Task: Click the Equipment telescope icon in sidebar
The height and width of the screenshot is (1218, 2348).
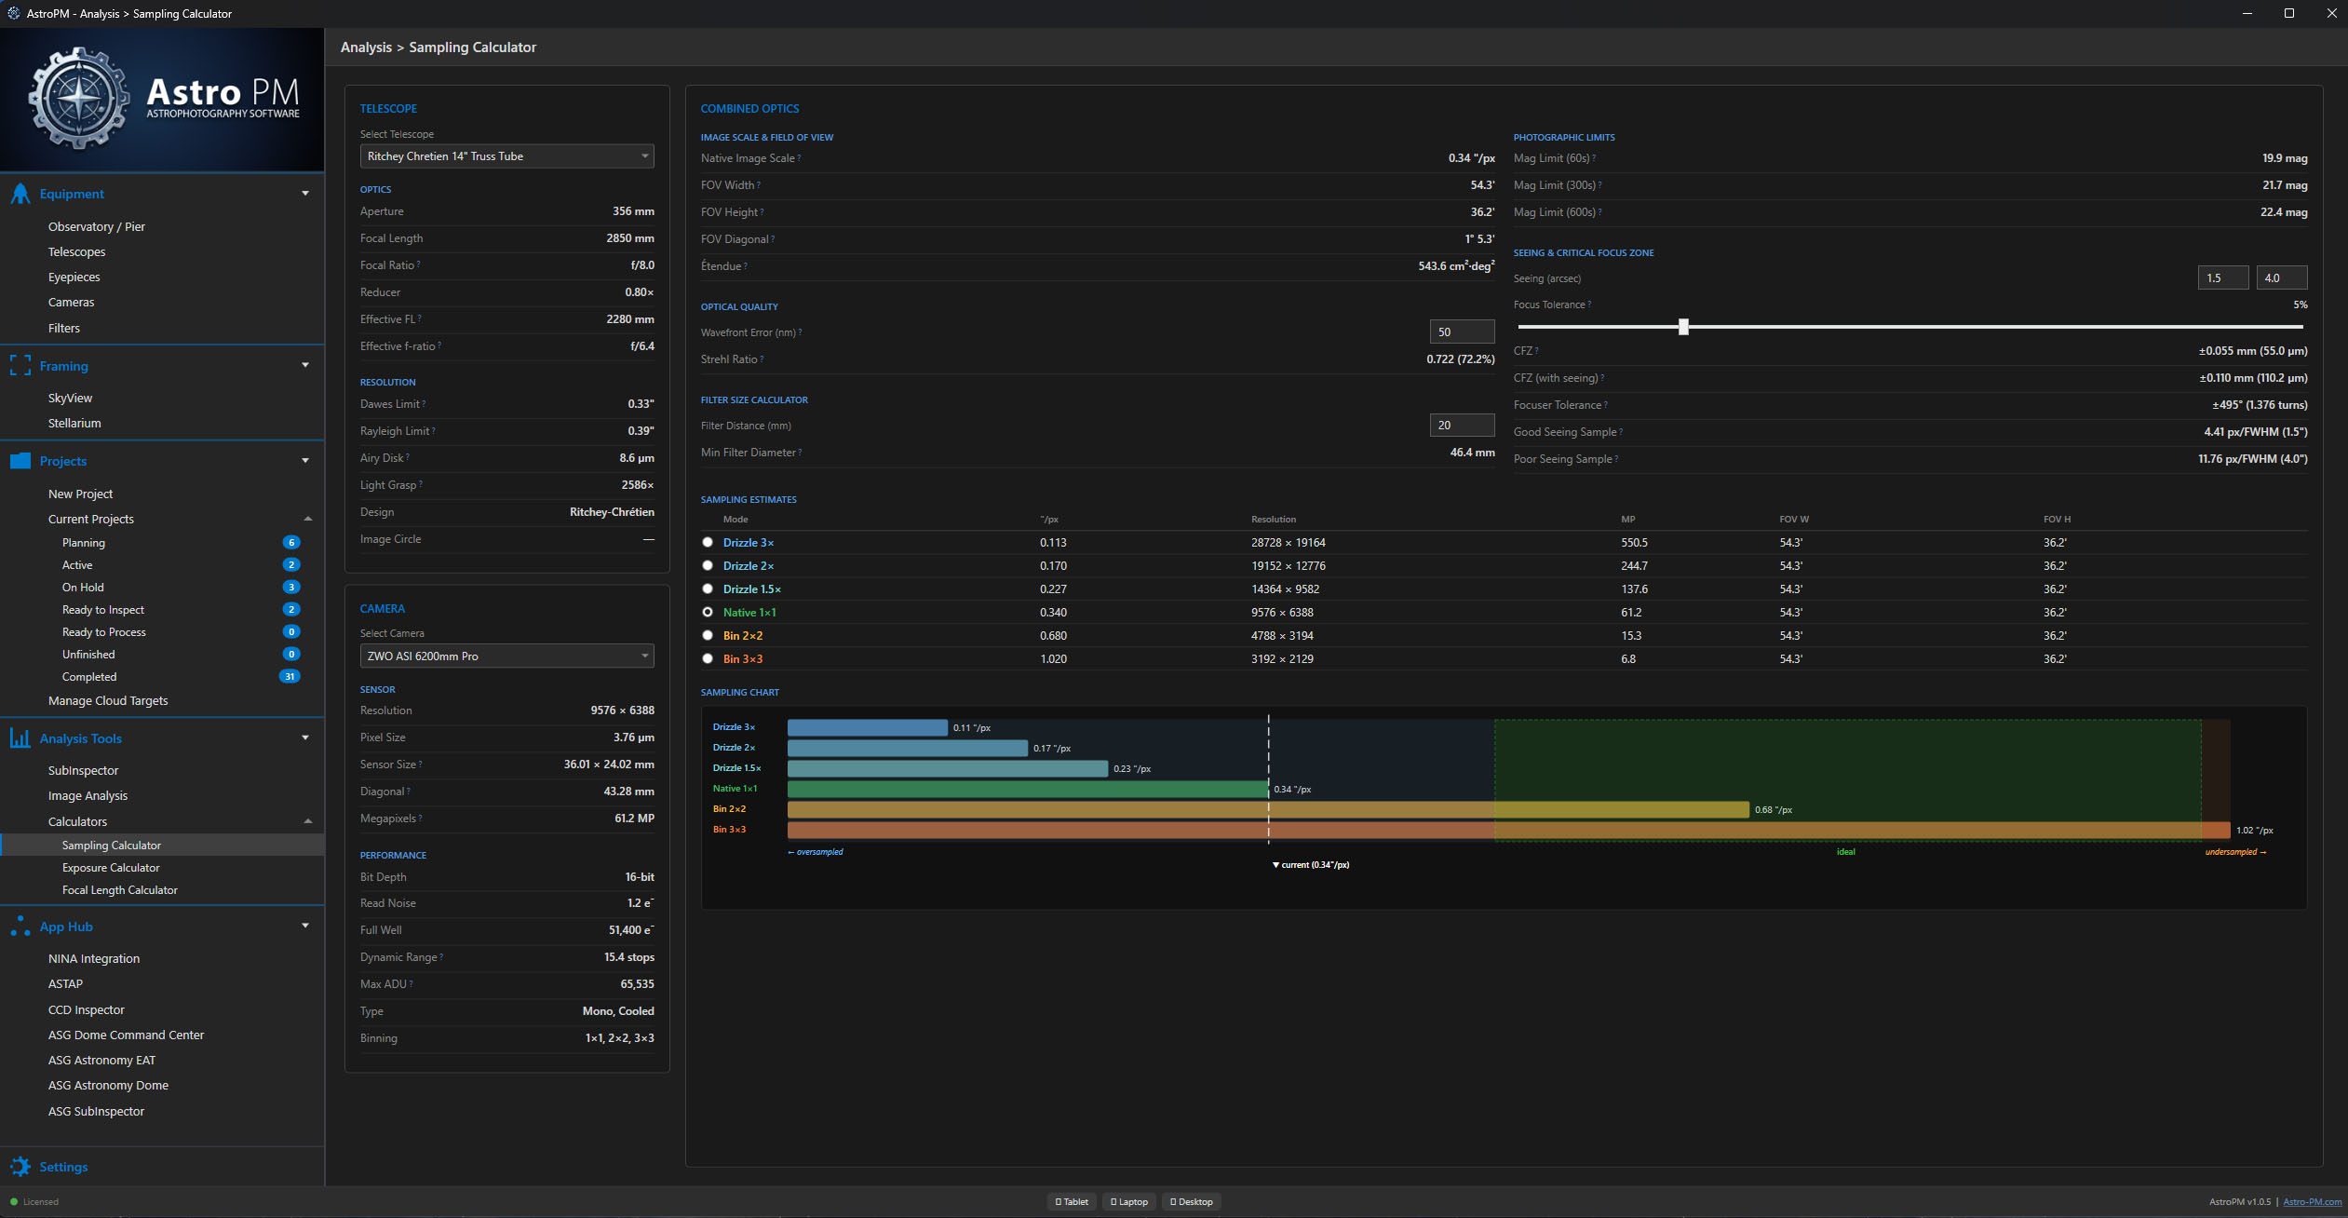Action: tap(20, 194)
